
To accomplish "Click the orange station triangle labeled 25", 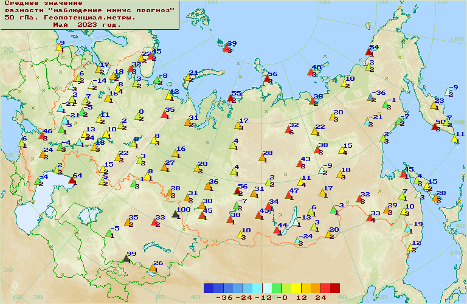I will pos(128,221).
